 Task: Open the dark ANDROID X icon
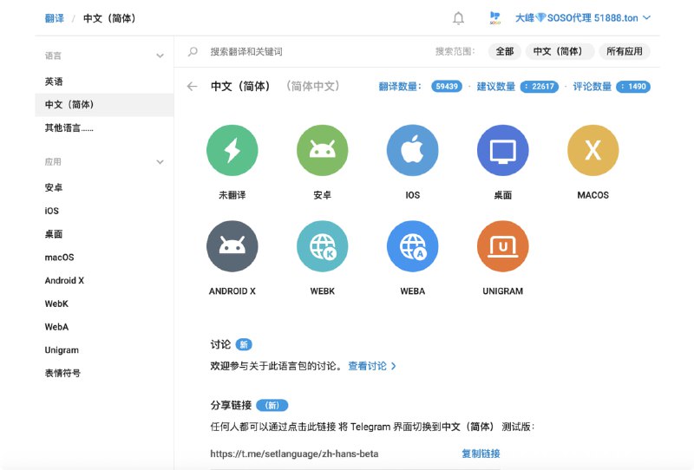[232, 247]
